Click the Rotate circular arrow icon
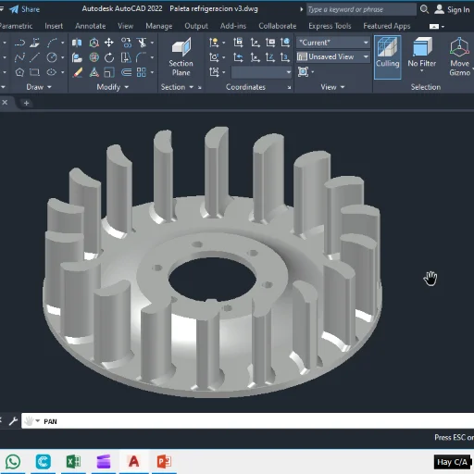This screenshot has height=474, width=474. [x=109, y=57]
